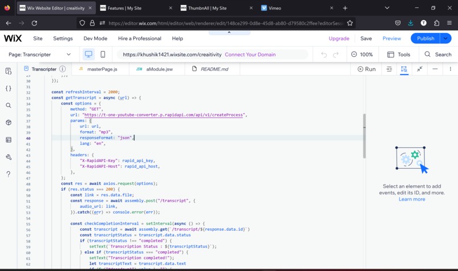Click the format code icon
This screenshot has height=271, width=458.
[389, 69]
